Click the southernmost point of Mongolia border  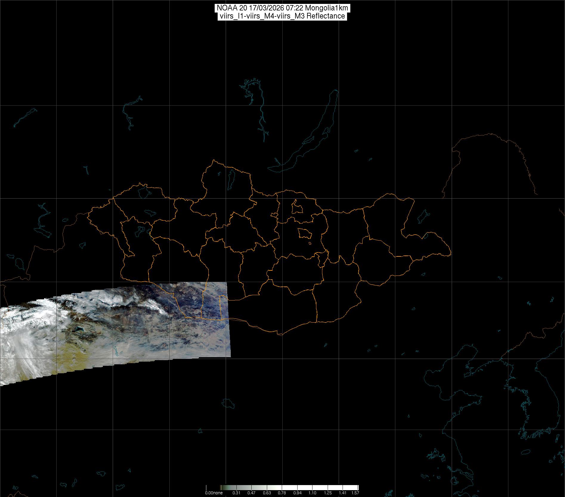pos(280,335)
